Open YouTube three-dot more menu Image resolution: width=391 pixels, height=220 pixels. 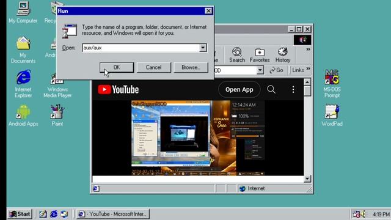point(293,89)
